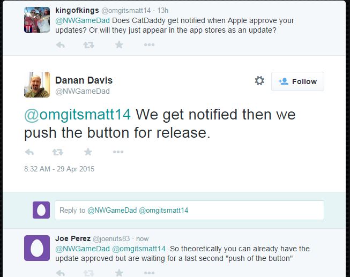Open the @omgitsmatt14 mention in main tweet

tap(77, 115)
